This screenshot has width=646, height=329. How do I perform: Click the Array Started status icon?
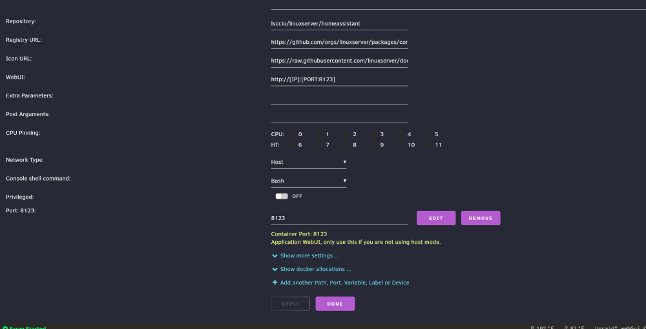[5, 328]
